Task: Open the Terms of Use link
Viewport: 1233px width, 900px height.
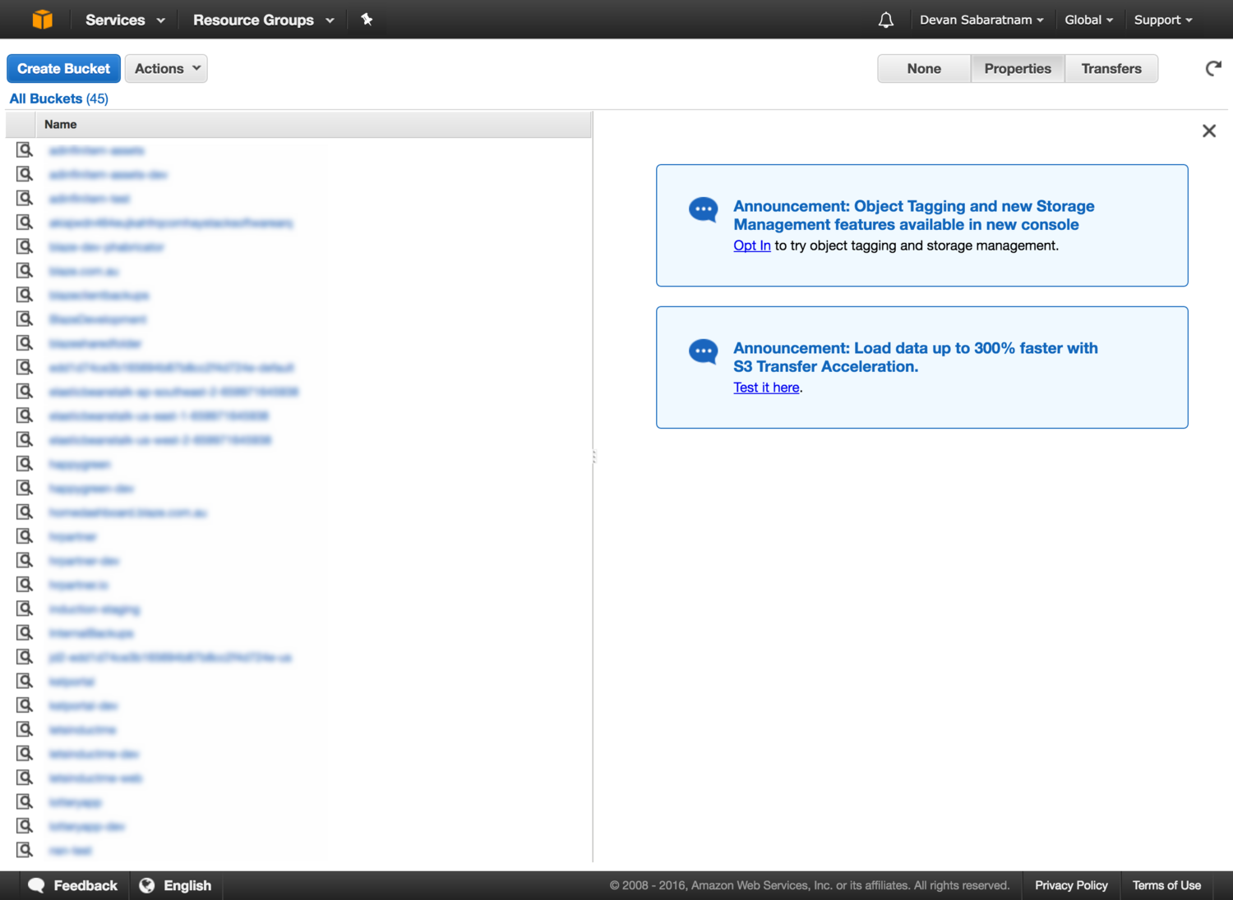Action: point(1166,885)
